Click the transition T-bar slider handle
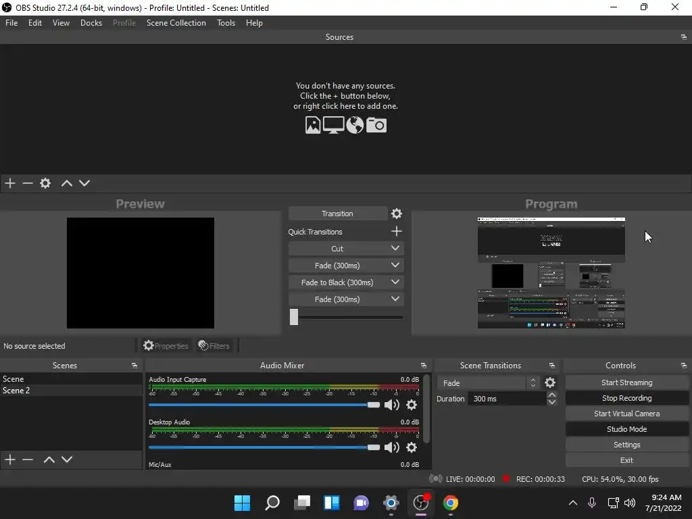This screenshot has height=519, width=692. [x=294, y=317]
